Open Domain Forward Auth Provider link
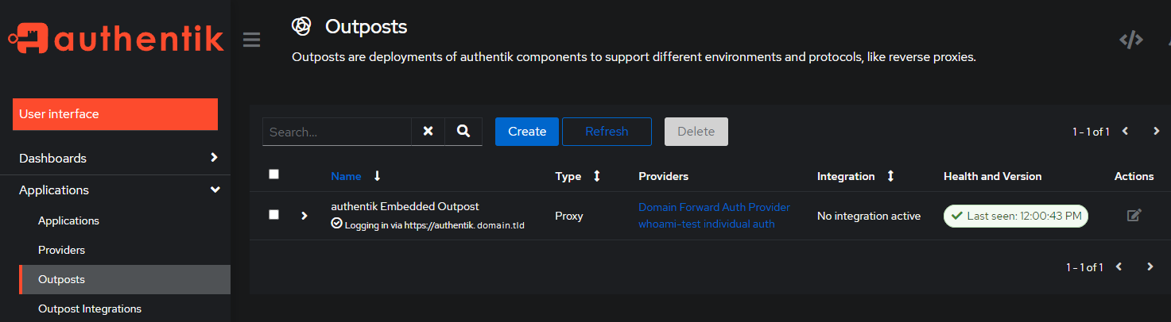Screen dimensions: 1171x322 [x=714, y=207]
